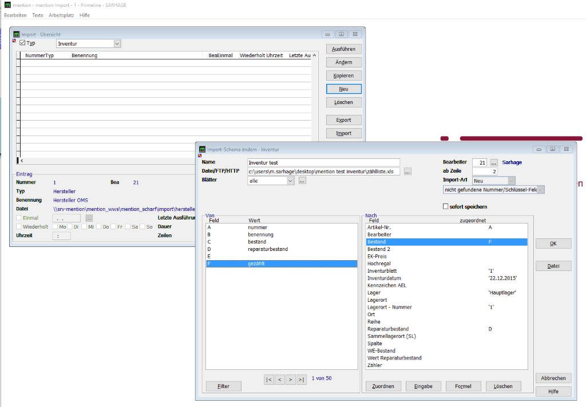Toggle the Typ checkbox

coord(23,43)
